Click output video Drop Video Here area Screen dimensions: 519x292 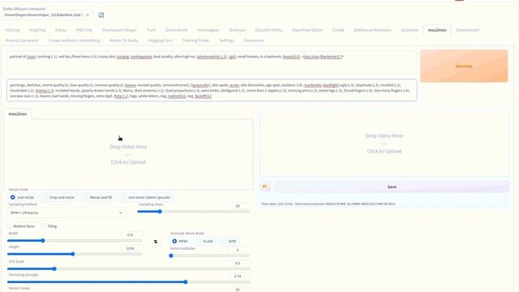[x=384, y=144]
